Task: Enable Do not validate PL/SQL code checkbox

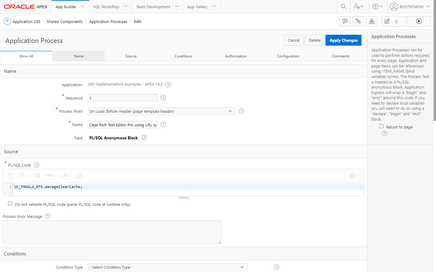Action: [x=10, y=204]
